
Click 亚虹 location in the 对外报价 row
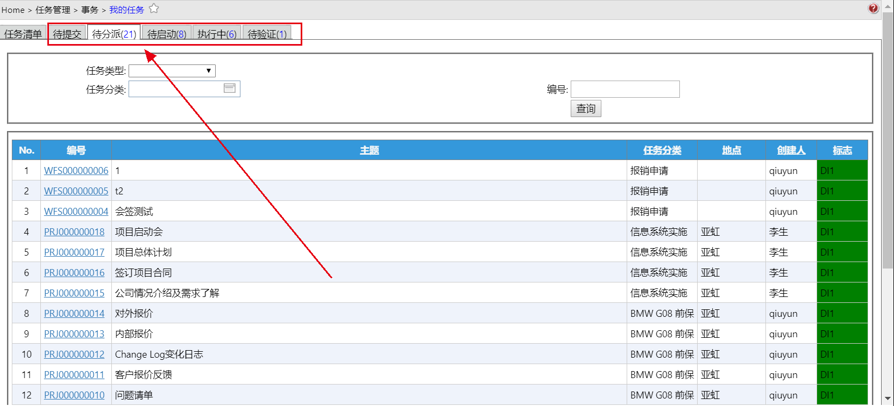click(x=710, y=314)
